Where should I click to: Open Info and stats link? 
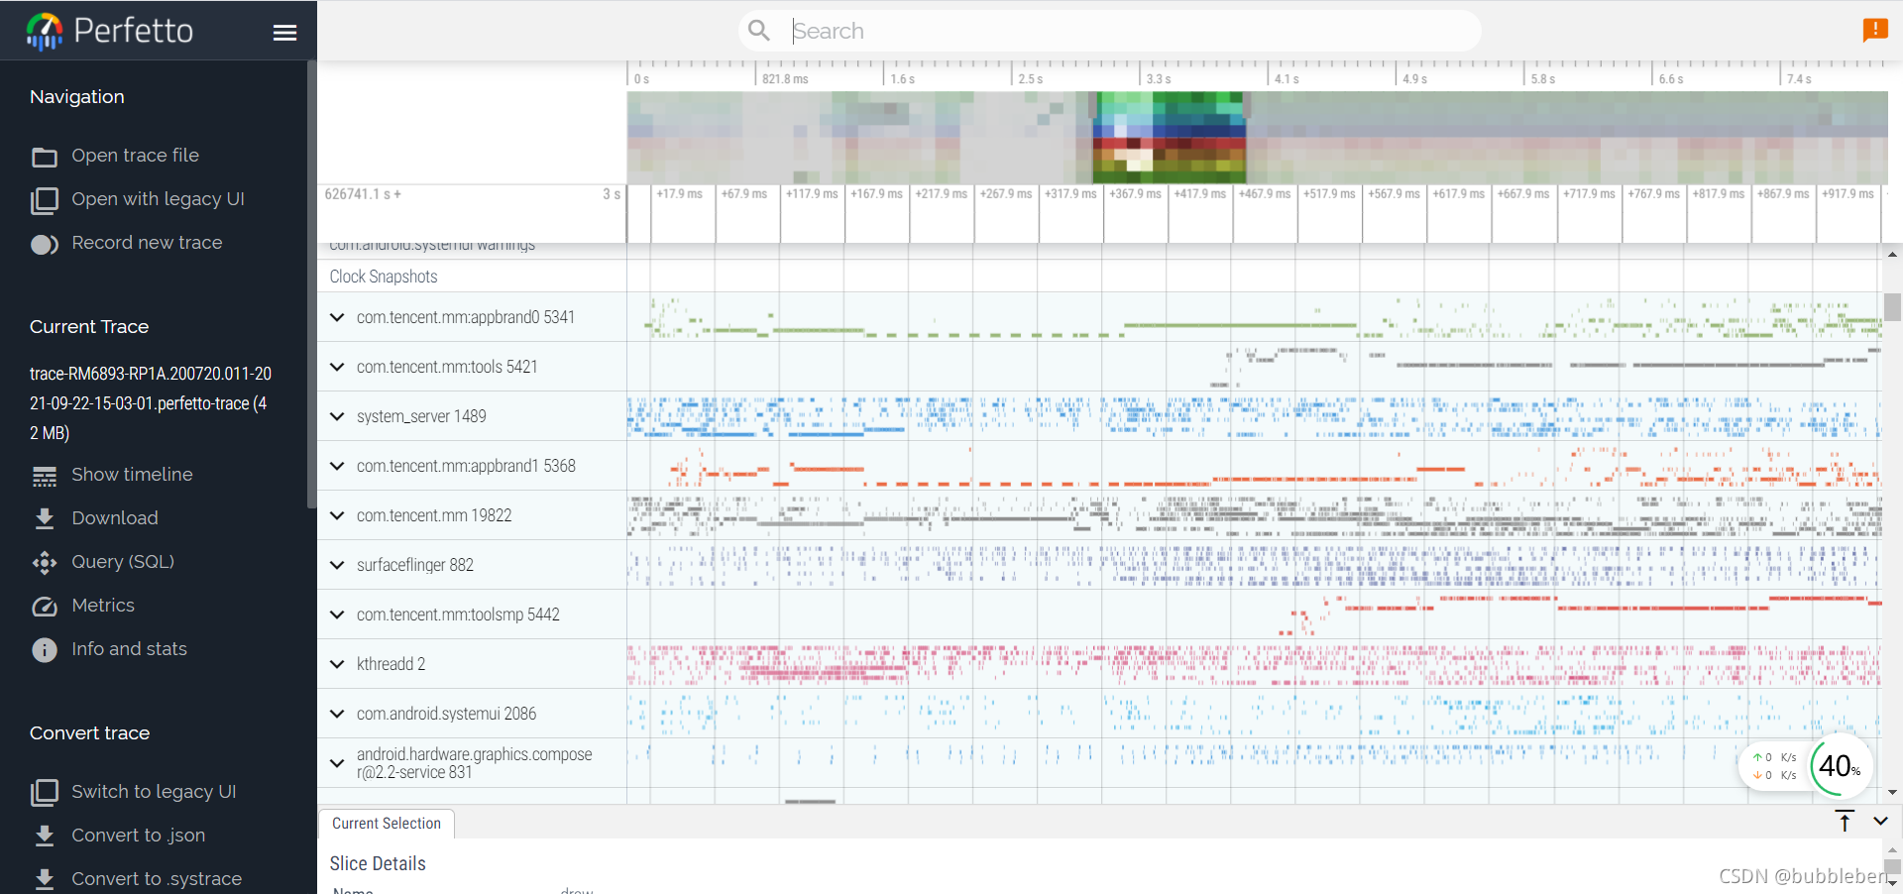point(129,649)
